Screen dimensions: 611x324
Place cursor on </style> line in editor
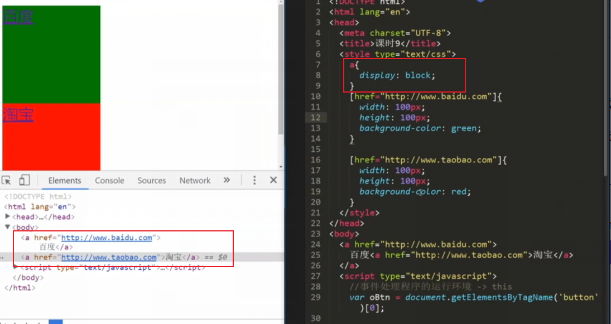pos(359,212)
